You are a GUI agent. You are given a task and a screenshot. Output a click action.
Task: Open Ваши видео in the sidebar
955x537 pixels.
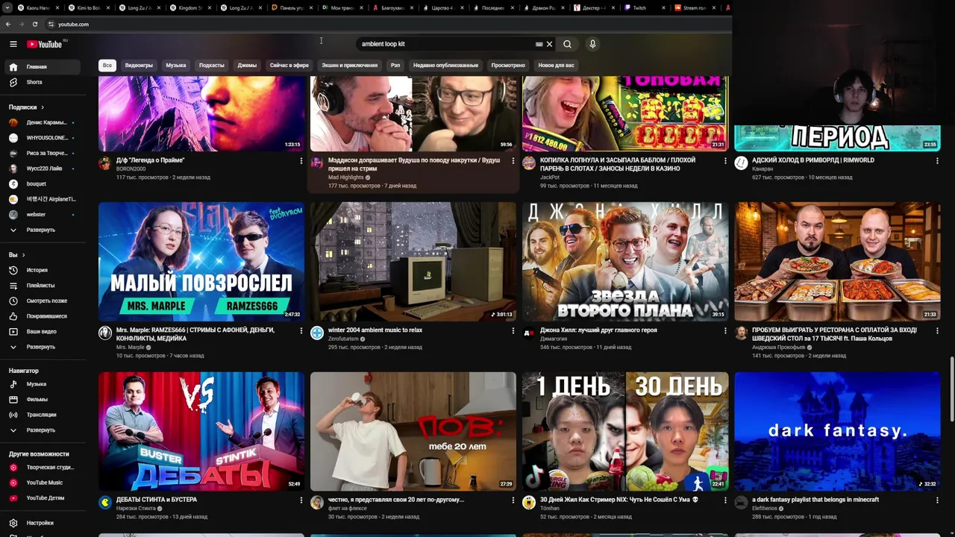pyautogui.click(x=43, y=331)
